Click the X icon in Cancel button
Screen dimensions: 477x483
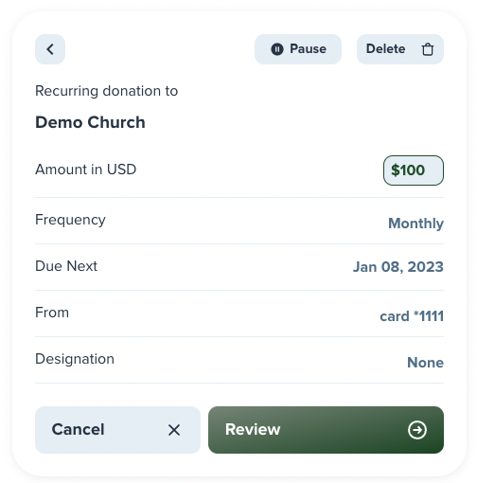pyautogui.click(x=174, y=430)
